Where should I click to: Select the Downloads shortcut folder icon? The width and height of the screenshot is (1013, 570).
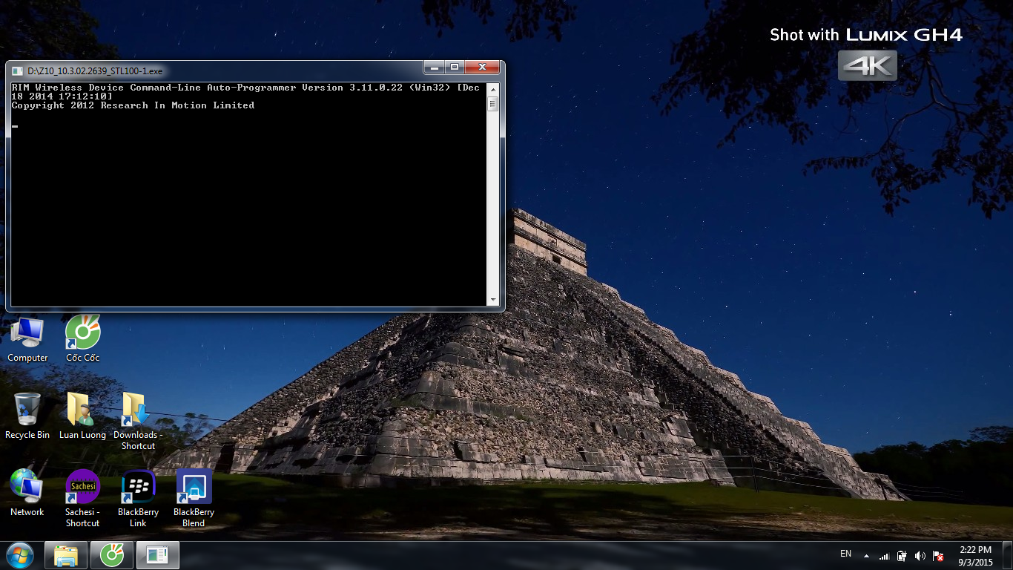[x=138, y=410]
